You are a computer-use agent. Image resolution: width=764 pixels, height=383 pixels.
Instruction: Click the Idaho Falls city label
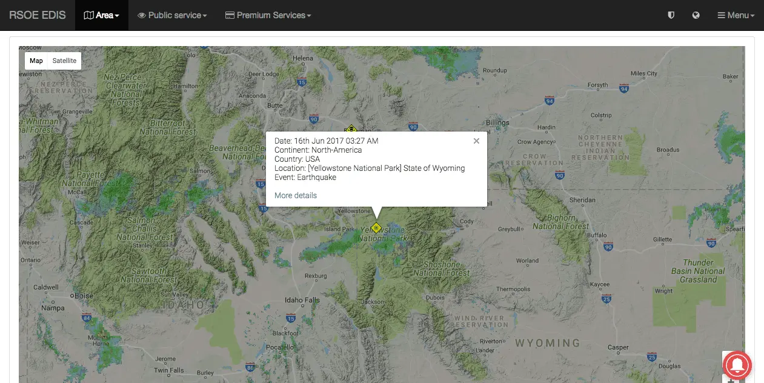(x=302, y=300)
